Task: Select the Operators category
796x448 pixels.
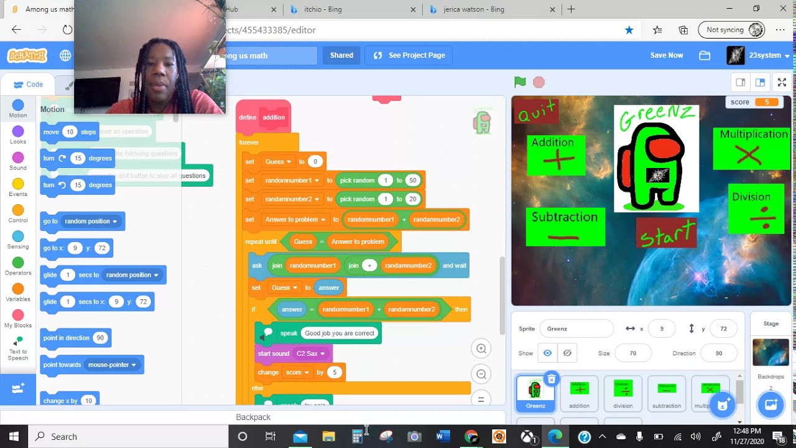Action: pyautogui.click(x=18, y=266)
